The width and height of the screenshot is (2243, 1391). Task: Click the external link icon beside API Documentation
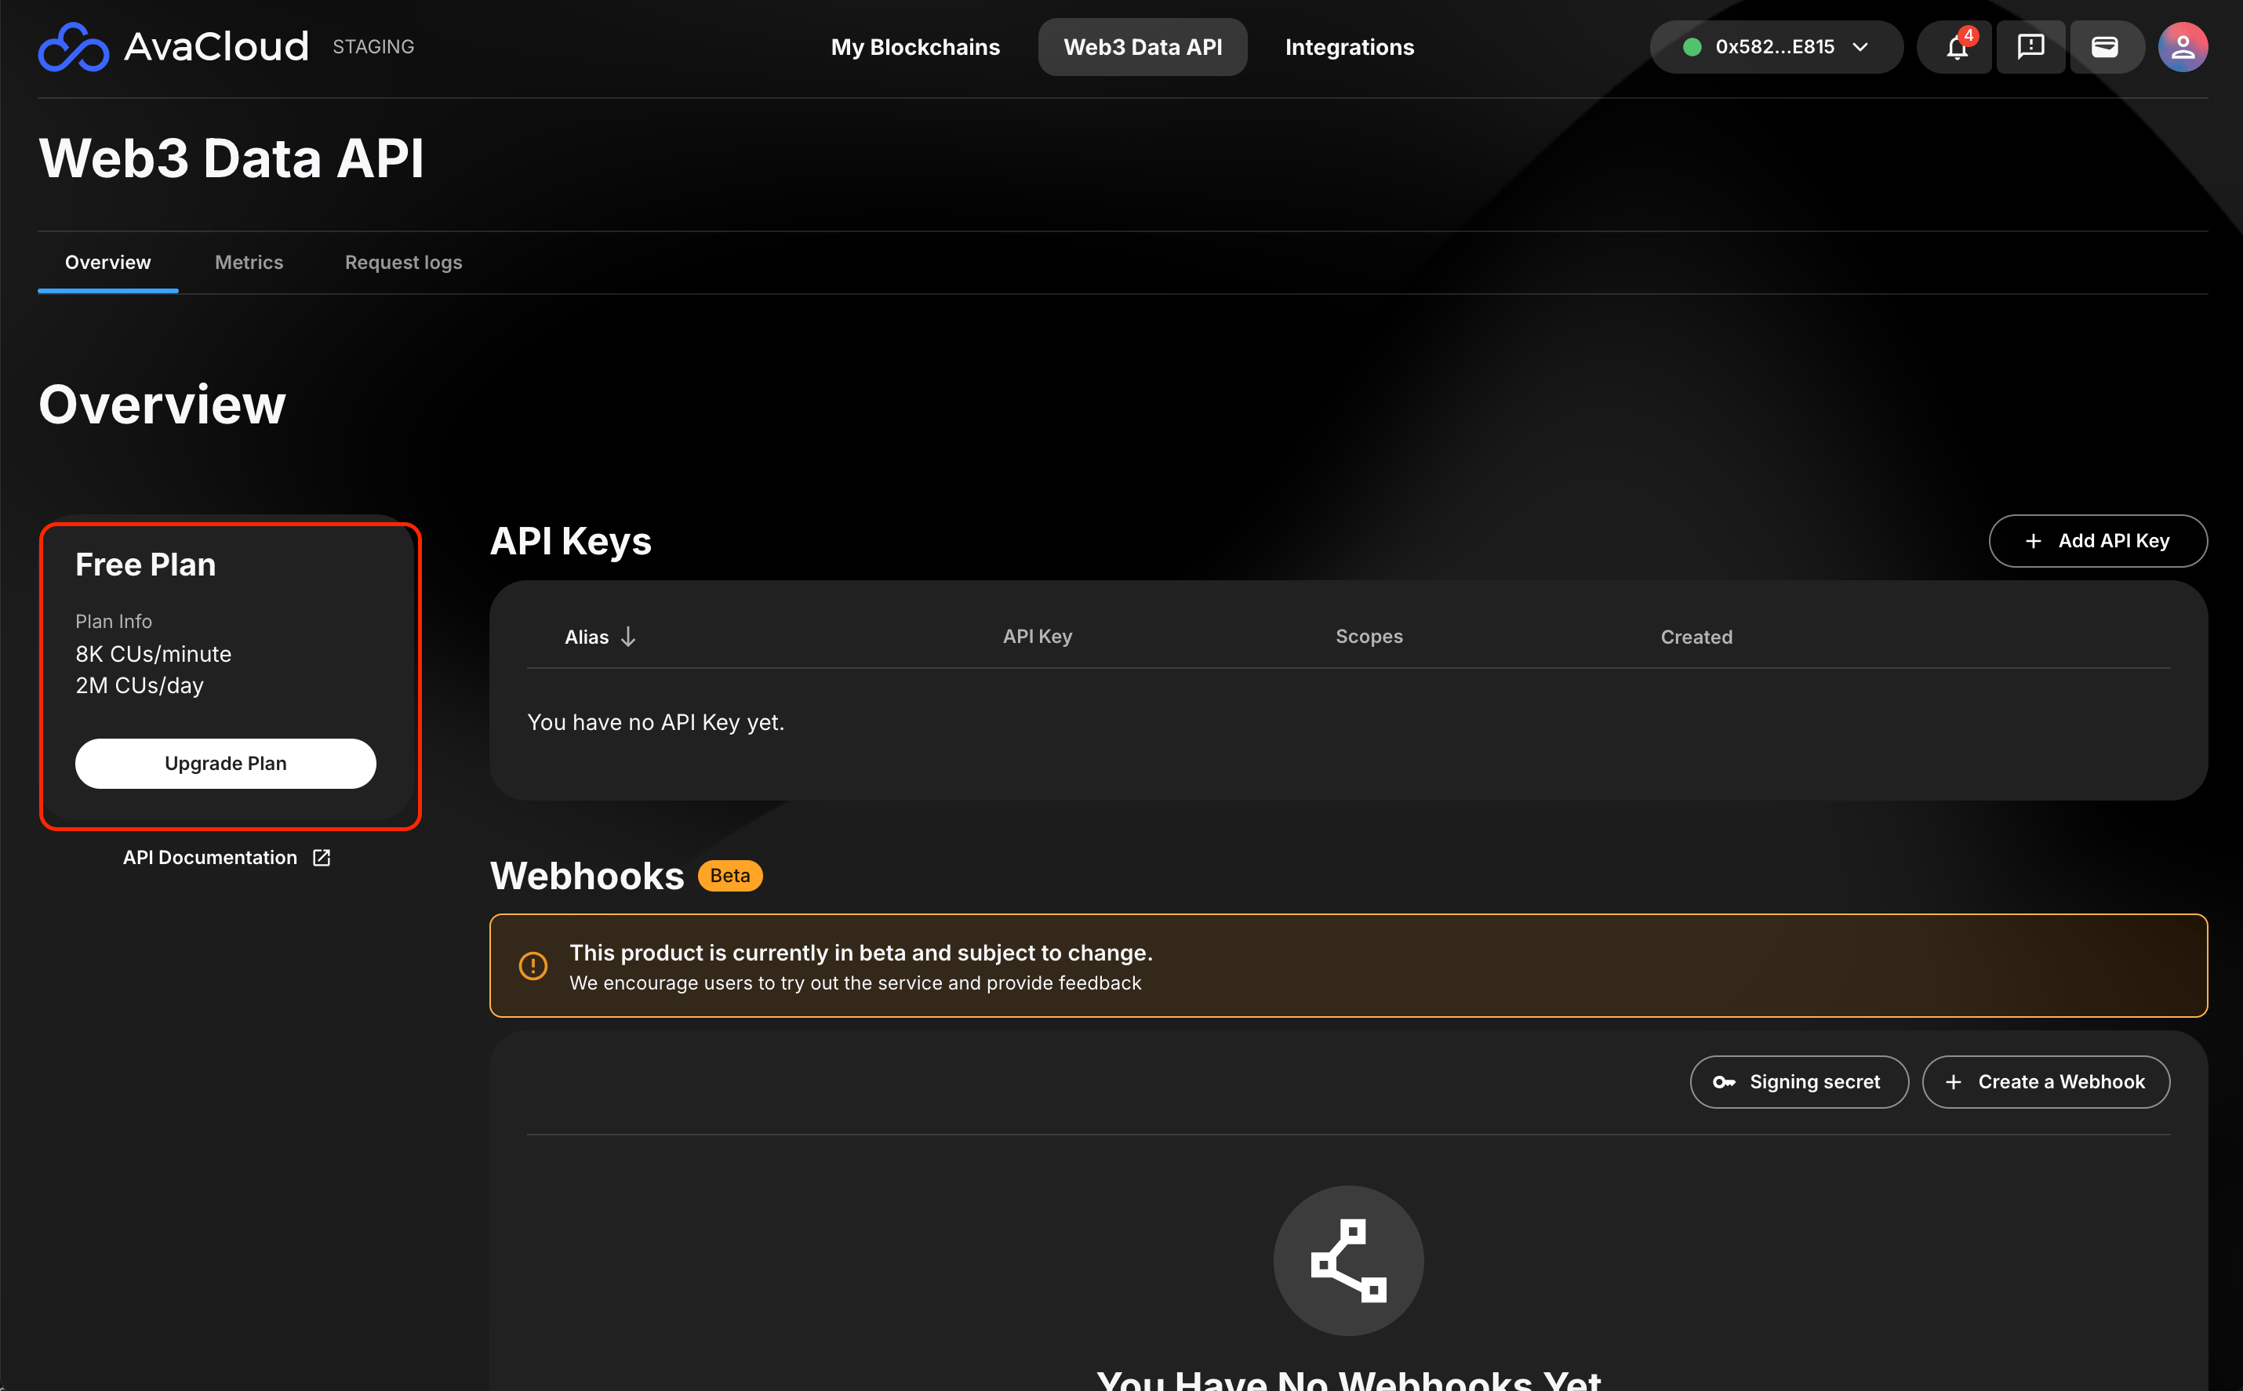[x=321, y=856]
